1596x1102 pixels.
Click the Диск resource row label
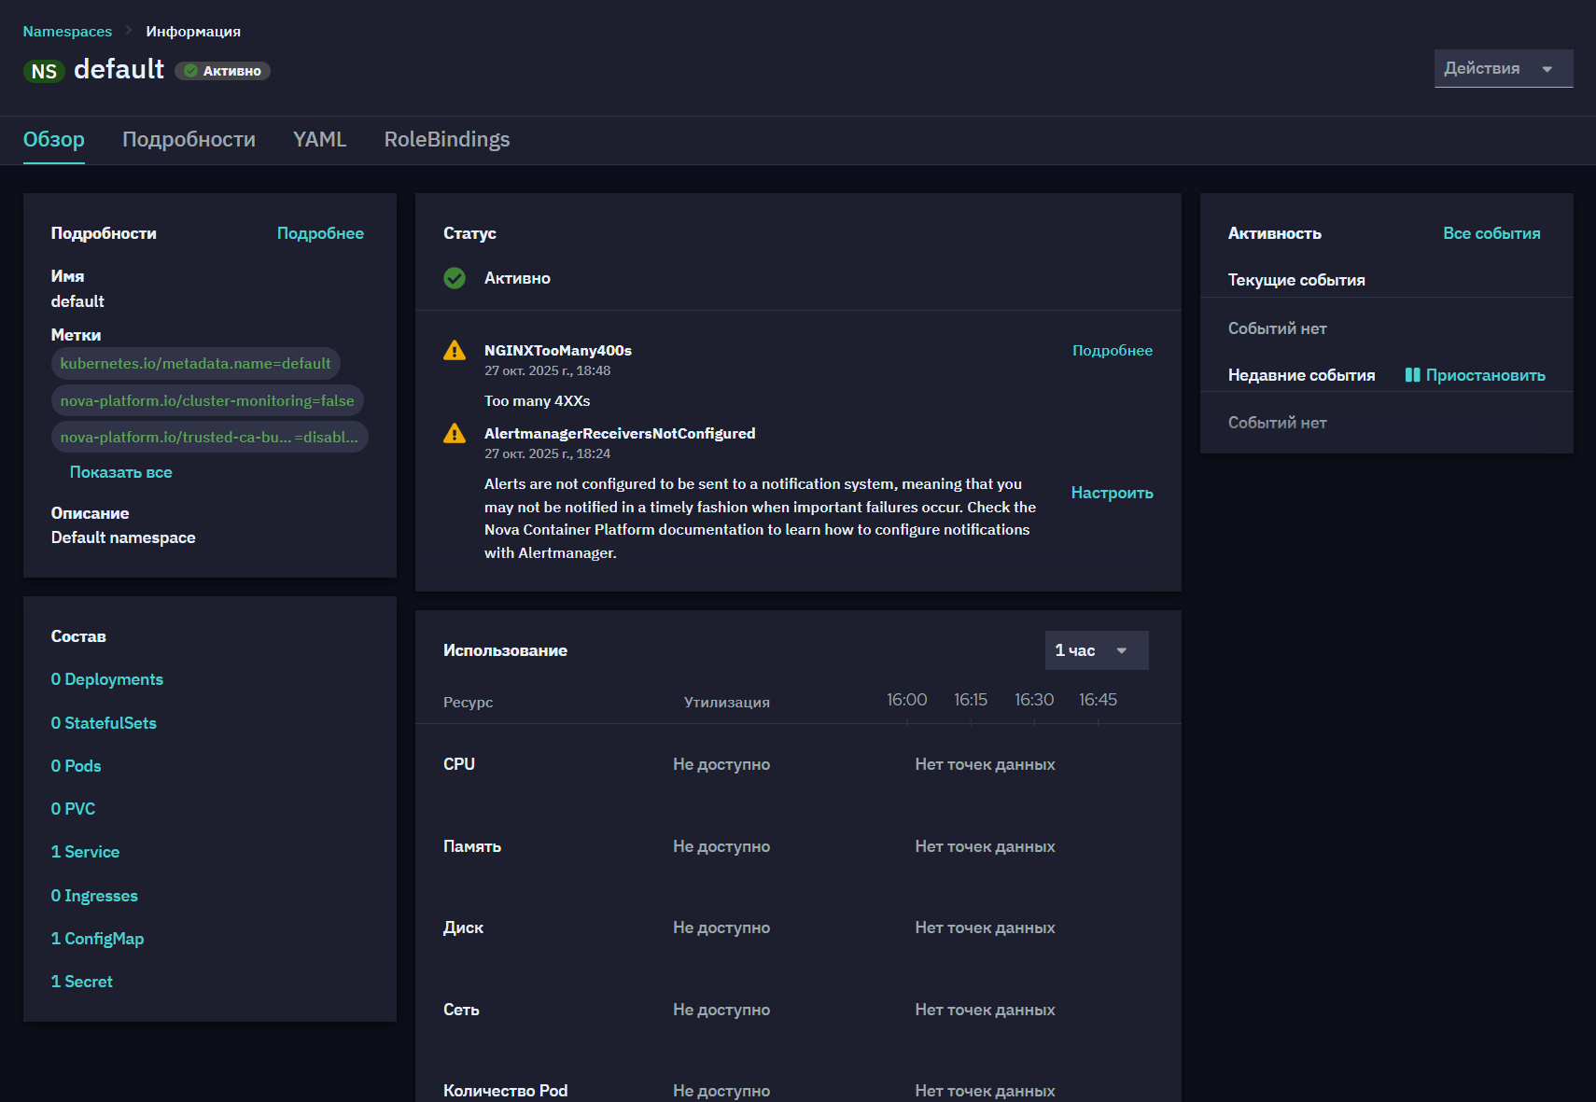463,928
